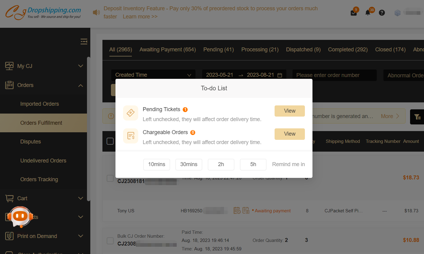Check the $10.88 order checkbox

click(110, 241)
